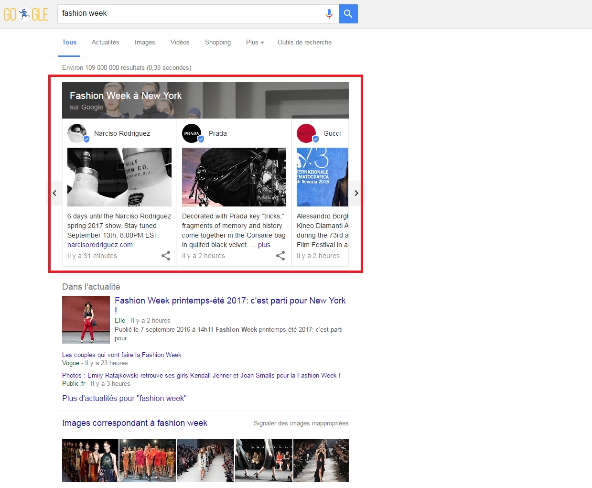Screen dimensions: 592x488
Task: Click the Narciso Rodriguez profile avatar
Action: [x=77, y=133]
